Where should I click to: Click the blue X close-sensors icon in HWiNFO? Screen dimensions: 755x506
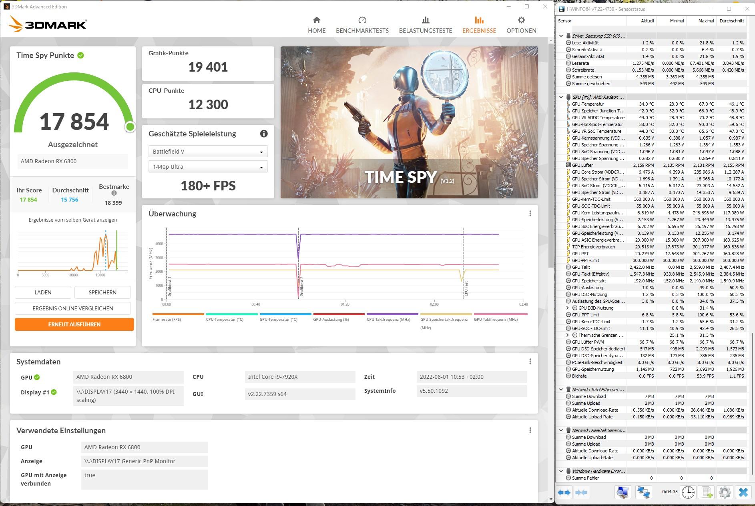[743, 492]
